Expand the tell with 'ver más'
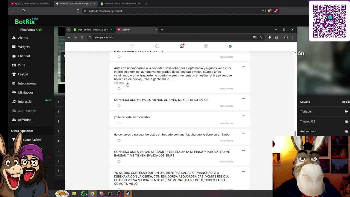The width and height of the screenshot is (350, 197). 119,83
